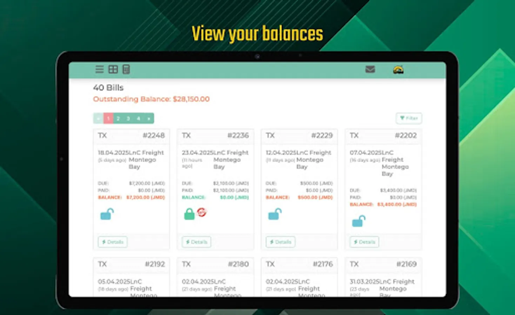Open the calculator/billing icon in the toolbar
This screenshot has width=515, height=315.
[126, 69]
